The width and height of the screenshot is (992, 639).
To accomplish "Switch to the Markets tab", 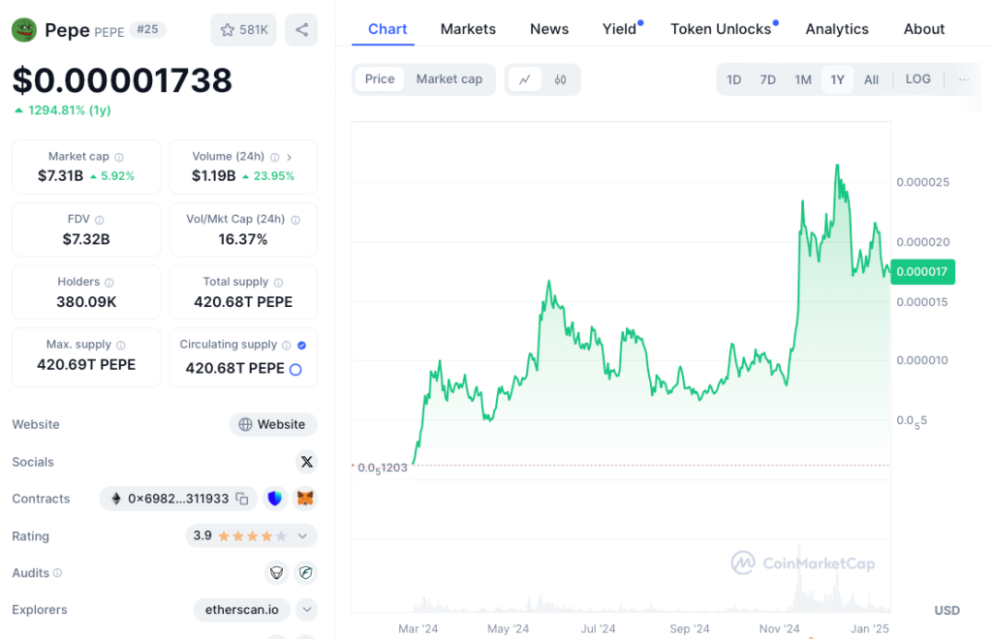I will (x=468, y=29).
